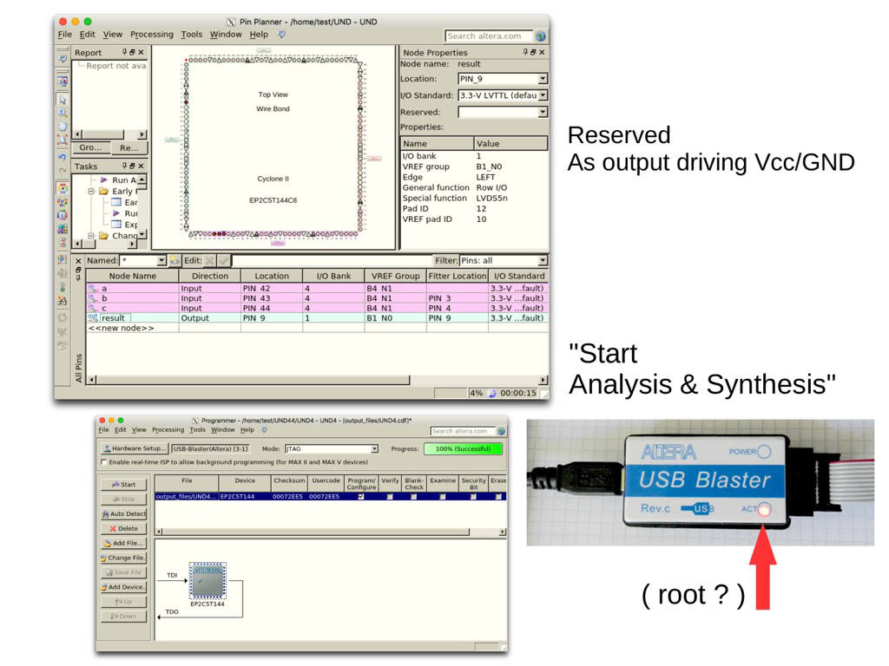Open the Reserved dropdown in Node Properties
This screenshot has height=666, width=889.
pos(543,112)
